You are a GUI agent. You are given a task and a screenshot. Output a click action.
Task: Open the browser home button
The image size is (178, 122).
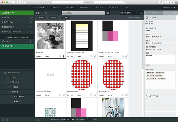click(19, 2)
